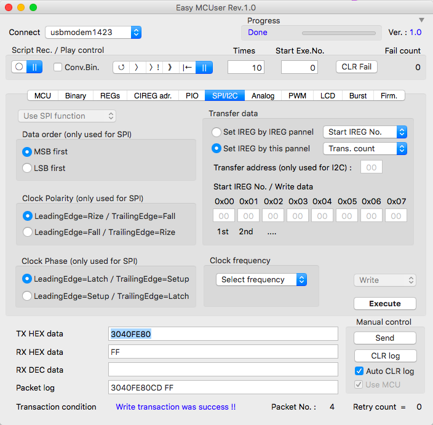Screen dimensions: 433x425
Task: Click the Send button
Action: coord(385,338)
